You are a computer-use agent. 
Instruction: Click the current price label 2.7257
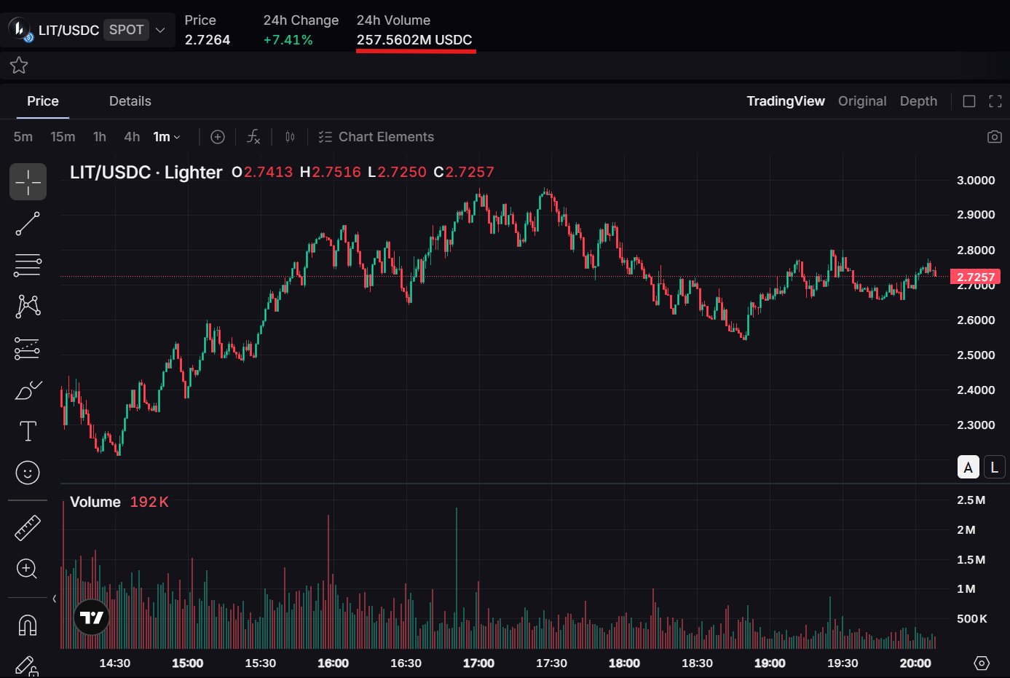[x=975, y=277]
